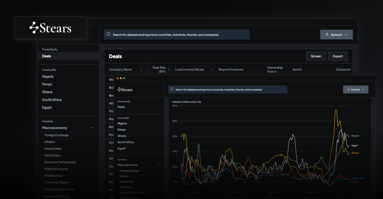Click the magnifier icon in front window search
Screen dimensions: 383x199
(x=172, y=90)
